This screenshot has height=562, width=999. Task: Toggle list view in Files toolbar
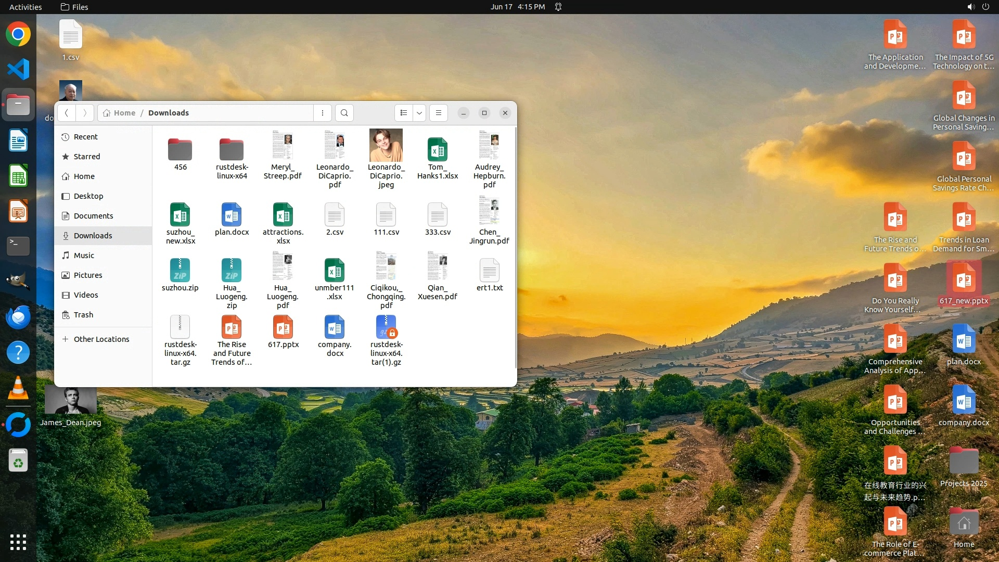coord(404,113)
